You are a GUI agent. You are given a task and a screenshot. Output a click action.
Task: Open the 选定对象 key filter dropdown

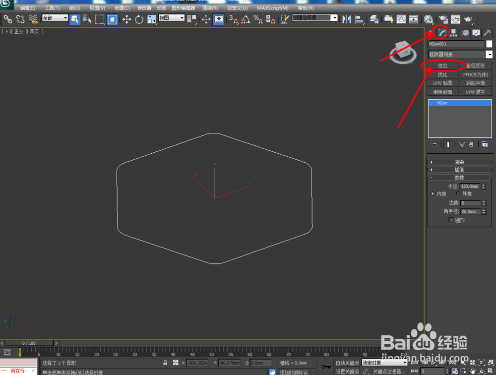[x=384, y=363]
